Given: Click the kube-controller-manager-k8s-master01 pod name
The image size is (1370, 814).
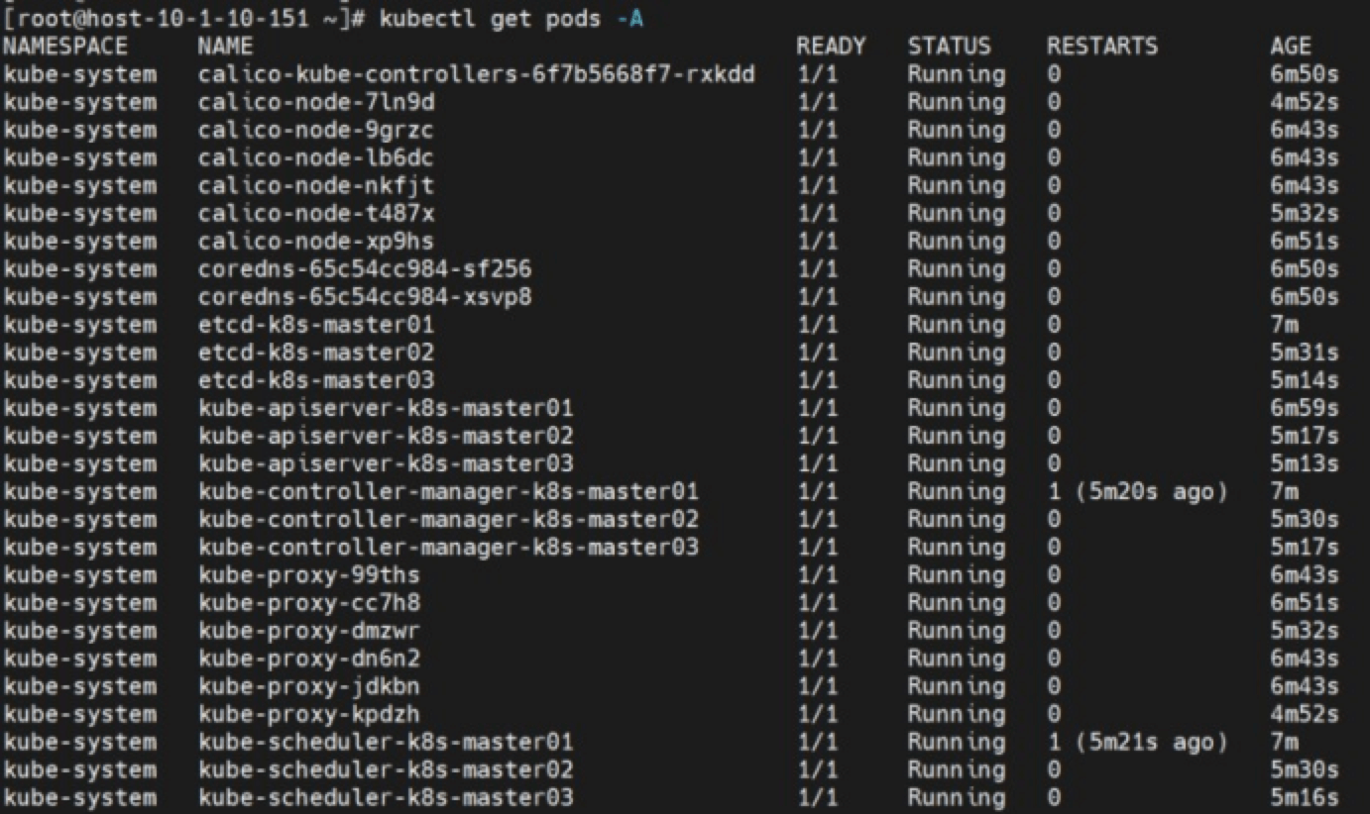Looking at the screenshot, I should (x=448, y=492).
